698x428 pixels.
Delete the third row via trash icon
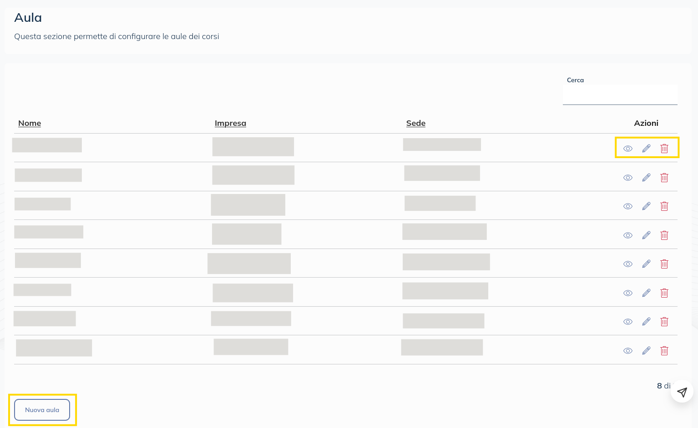click(x=664, y=206)
